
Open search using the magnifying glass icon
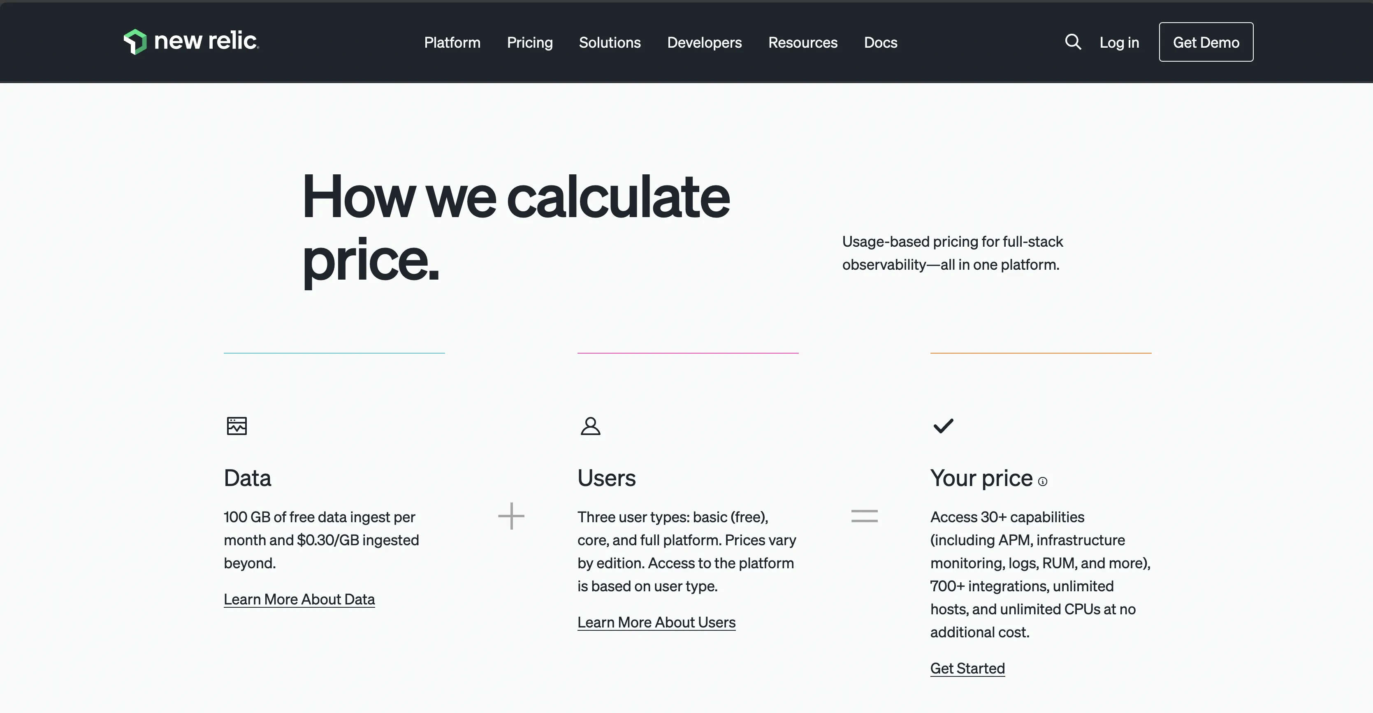[x=1073, y=42]
